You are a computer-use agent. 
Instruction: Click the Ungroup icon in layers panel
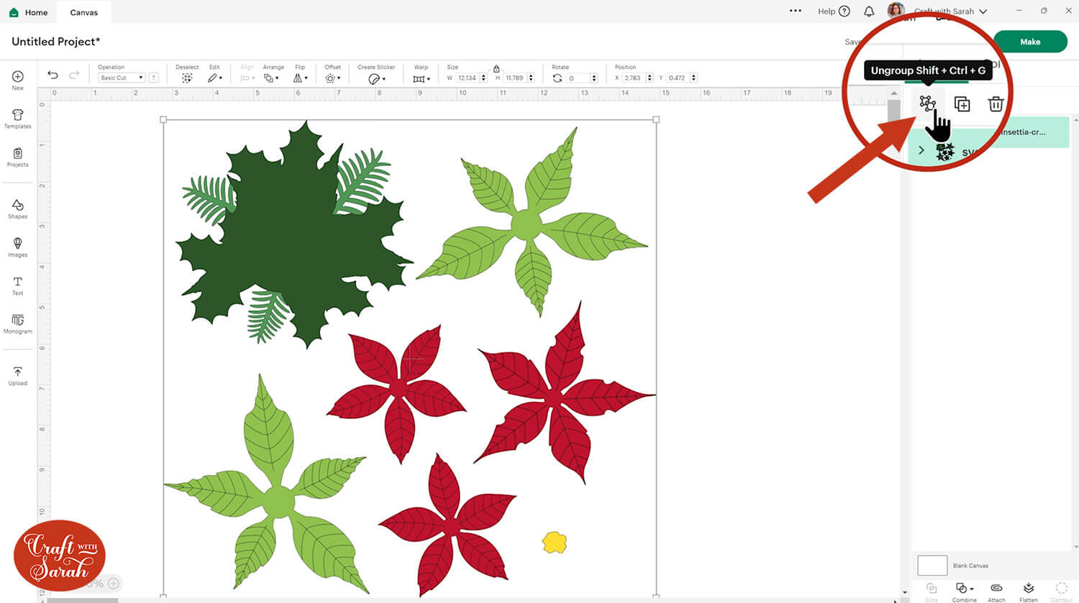click(927, 103)
